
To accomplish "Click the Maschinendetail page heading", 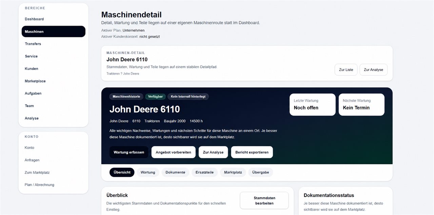I will [132, 15].
